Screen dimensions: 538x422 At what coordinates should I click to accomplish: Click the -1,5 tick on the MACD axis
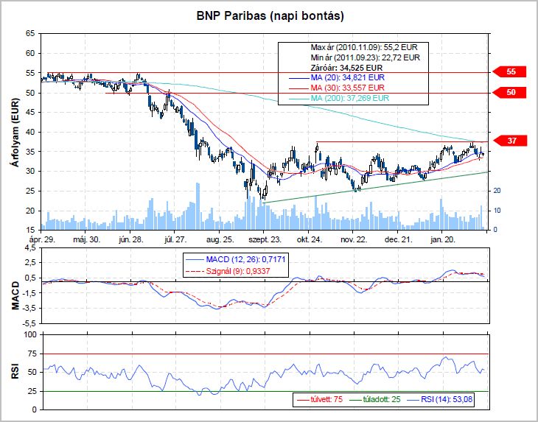pyautogui.click(x=29, y=293)
